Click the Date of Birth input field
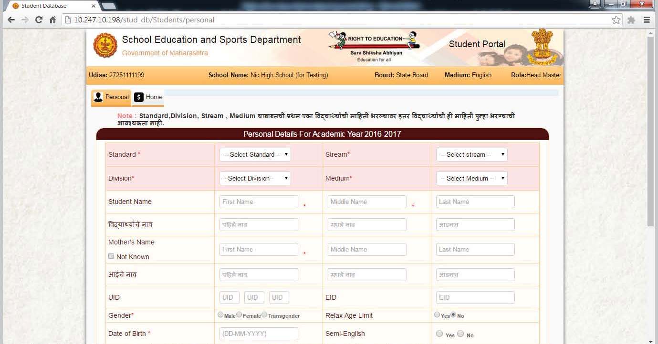This screenshot has width=658, height=344. point(258,334)
